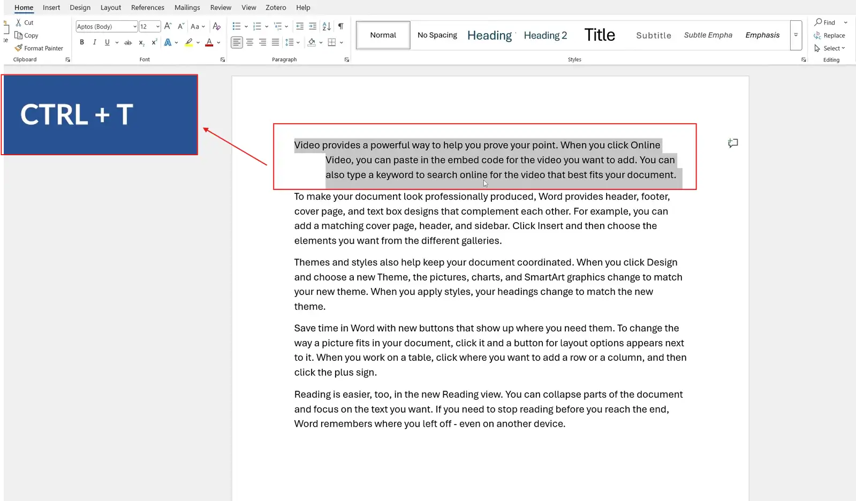Decrease paragraph indent
The height and width of the screenshot is (501, 856).
tap(300, 26)
